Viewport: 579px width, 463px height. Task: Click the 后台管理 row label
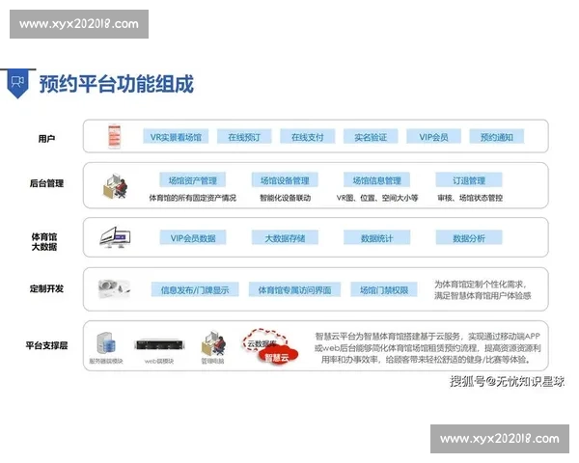pos(46,183)
